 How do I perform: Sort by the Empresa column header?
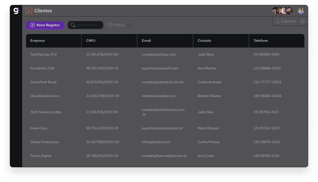tap(38, 41)
